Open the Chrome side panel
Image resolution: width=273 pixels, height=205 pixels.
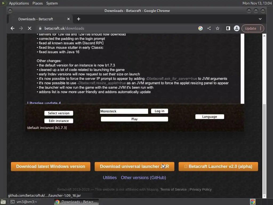tap(228, 28)
